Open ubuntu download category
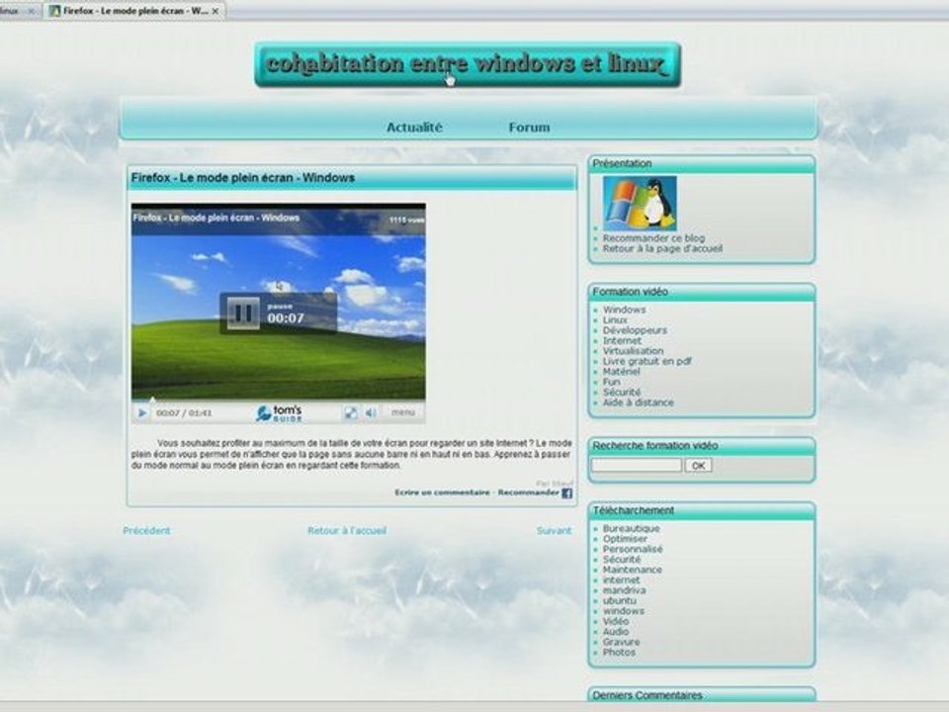The image size is (949, 712). 619,600
